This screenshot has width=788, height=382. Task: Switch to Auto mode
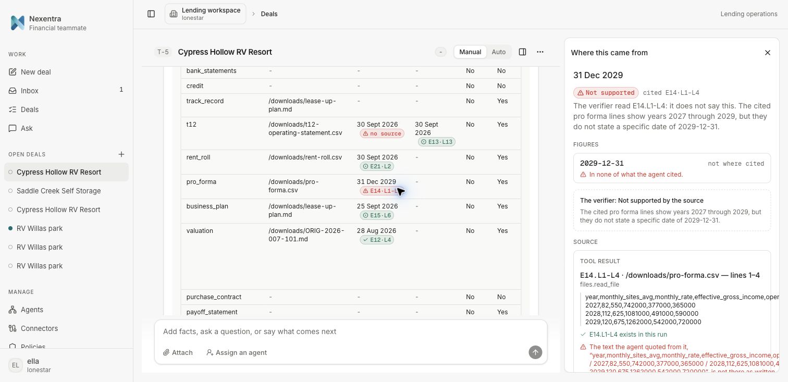pyautogui.click(x=499, y=52)
